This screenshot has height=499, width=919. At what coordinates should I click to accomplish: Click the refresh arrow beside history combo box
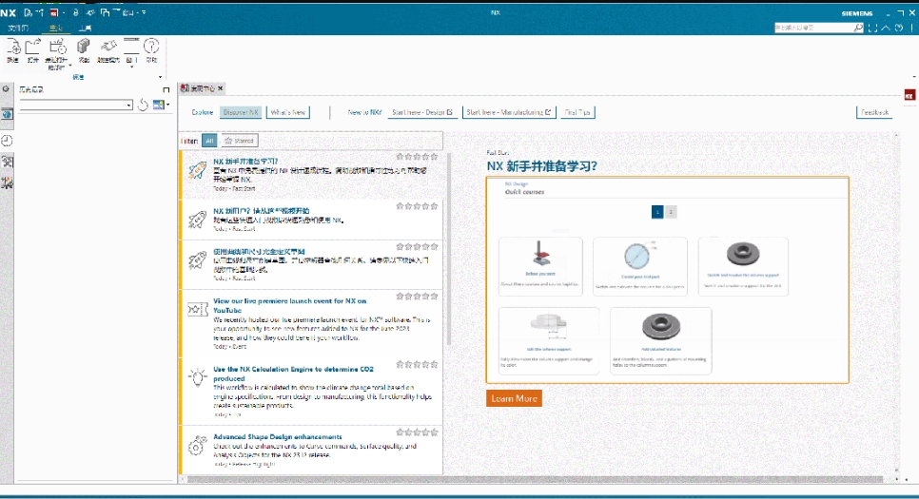pyautogui.click(x=143, y=105)
